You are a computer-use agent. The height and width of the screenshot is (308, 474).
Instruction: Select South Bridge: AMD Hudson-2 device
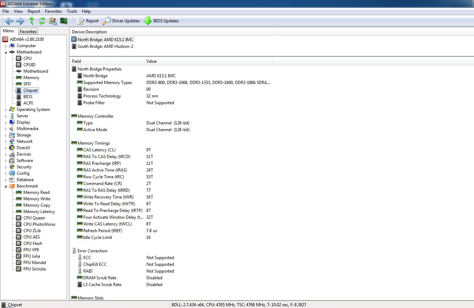(x=102, y=46)
